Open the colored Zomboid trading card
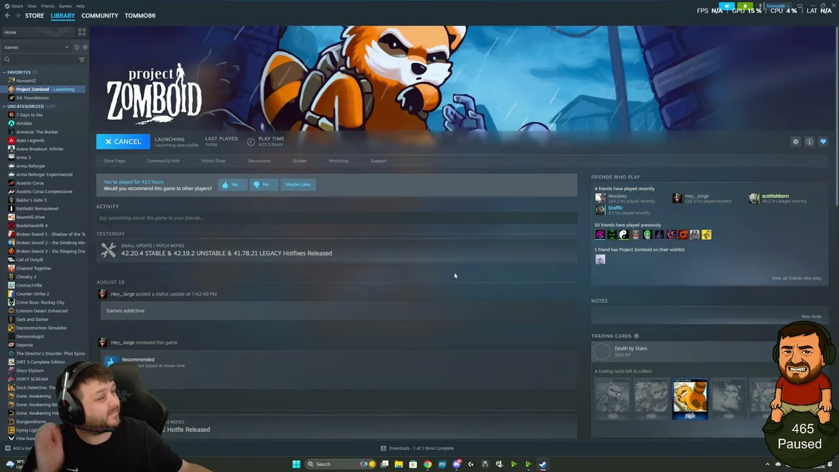Screen dimensions: 839x472 (x=690, y=399)
